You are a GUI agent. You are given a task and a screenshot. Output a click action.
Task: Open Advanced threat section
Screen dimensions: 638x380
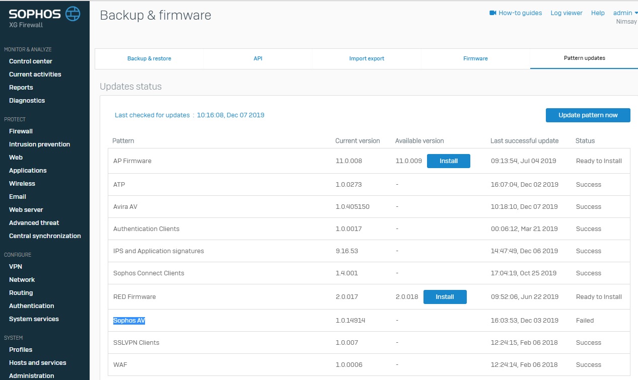point(34,223)
